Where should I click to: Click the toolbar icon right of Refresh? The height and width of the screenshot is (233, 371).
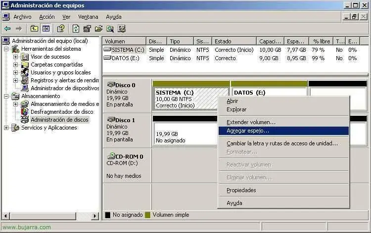pos(87,29)
